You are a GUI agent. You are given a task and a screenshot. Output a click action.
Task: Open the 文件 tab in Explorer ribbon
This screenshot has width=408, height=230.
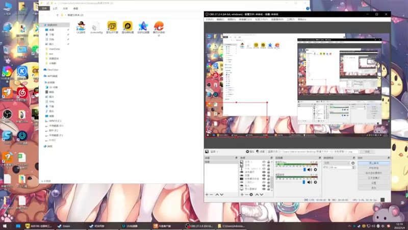click(x=44, y=9)
